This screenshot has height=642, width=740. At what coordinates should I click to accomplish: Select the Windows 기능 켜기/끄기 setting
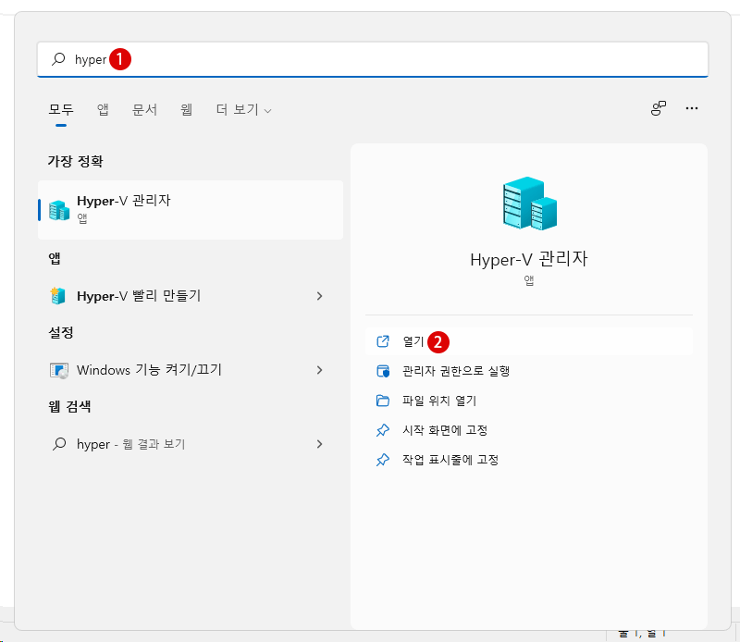point(191,370)
